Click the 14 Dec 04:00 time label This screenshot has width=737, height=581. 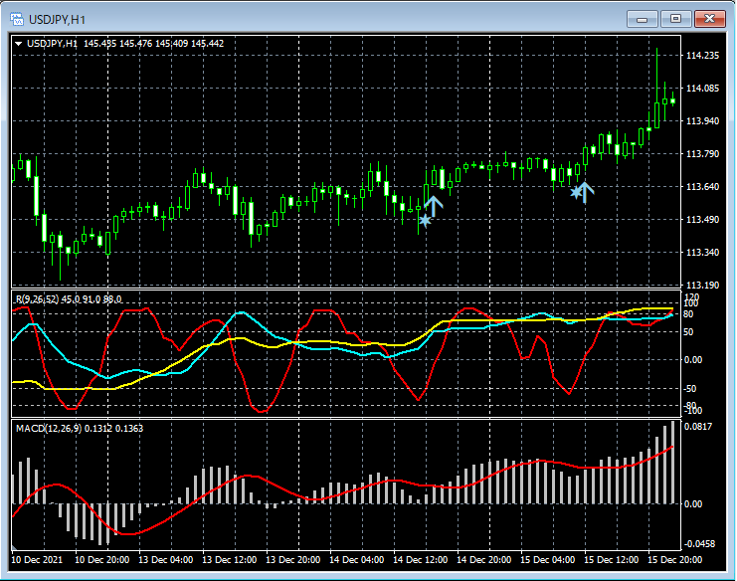[x=357, y=560]
